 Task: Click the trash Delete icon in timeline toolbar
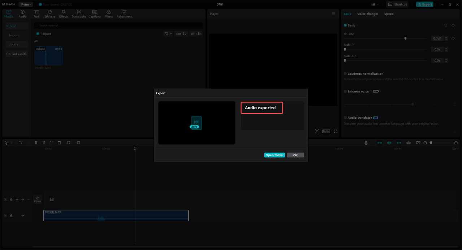(x=59, y=143)
